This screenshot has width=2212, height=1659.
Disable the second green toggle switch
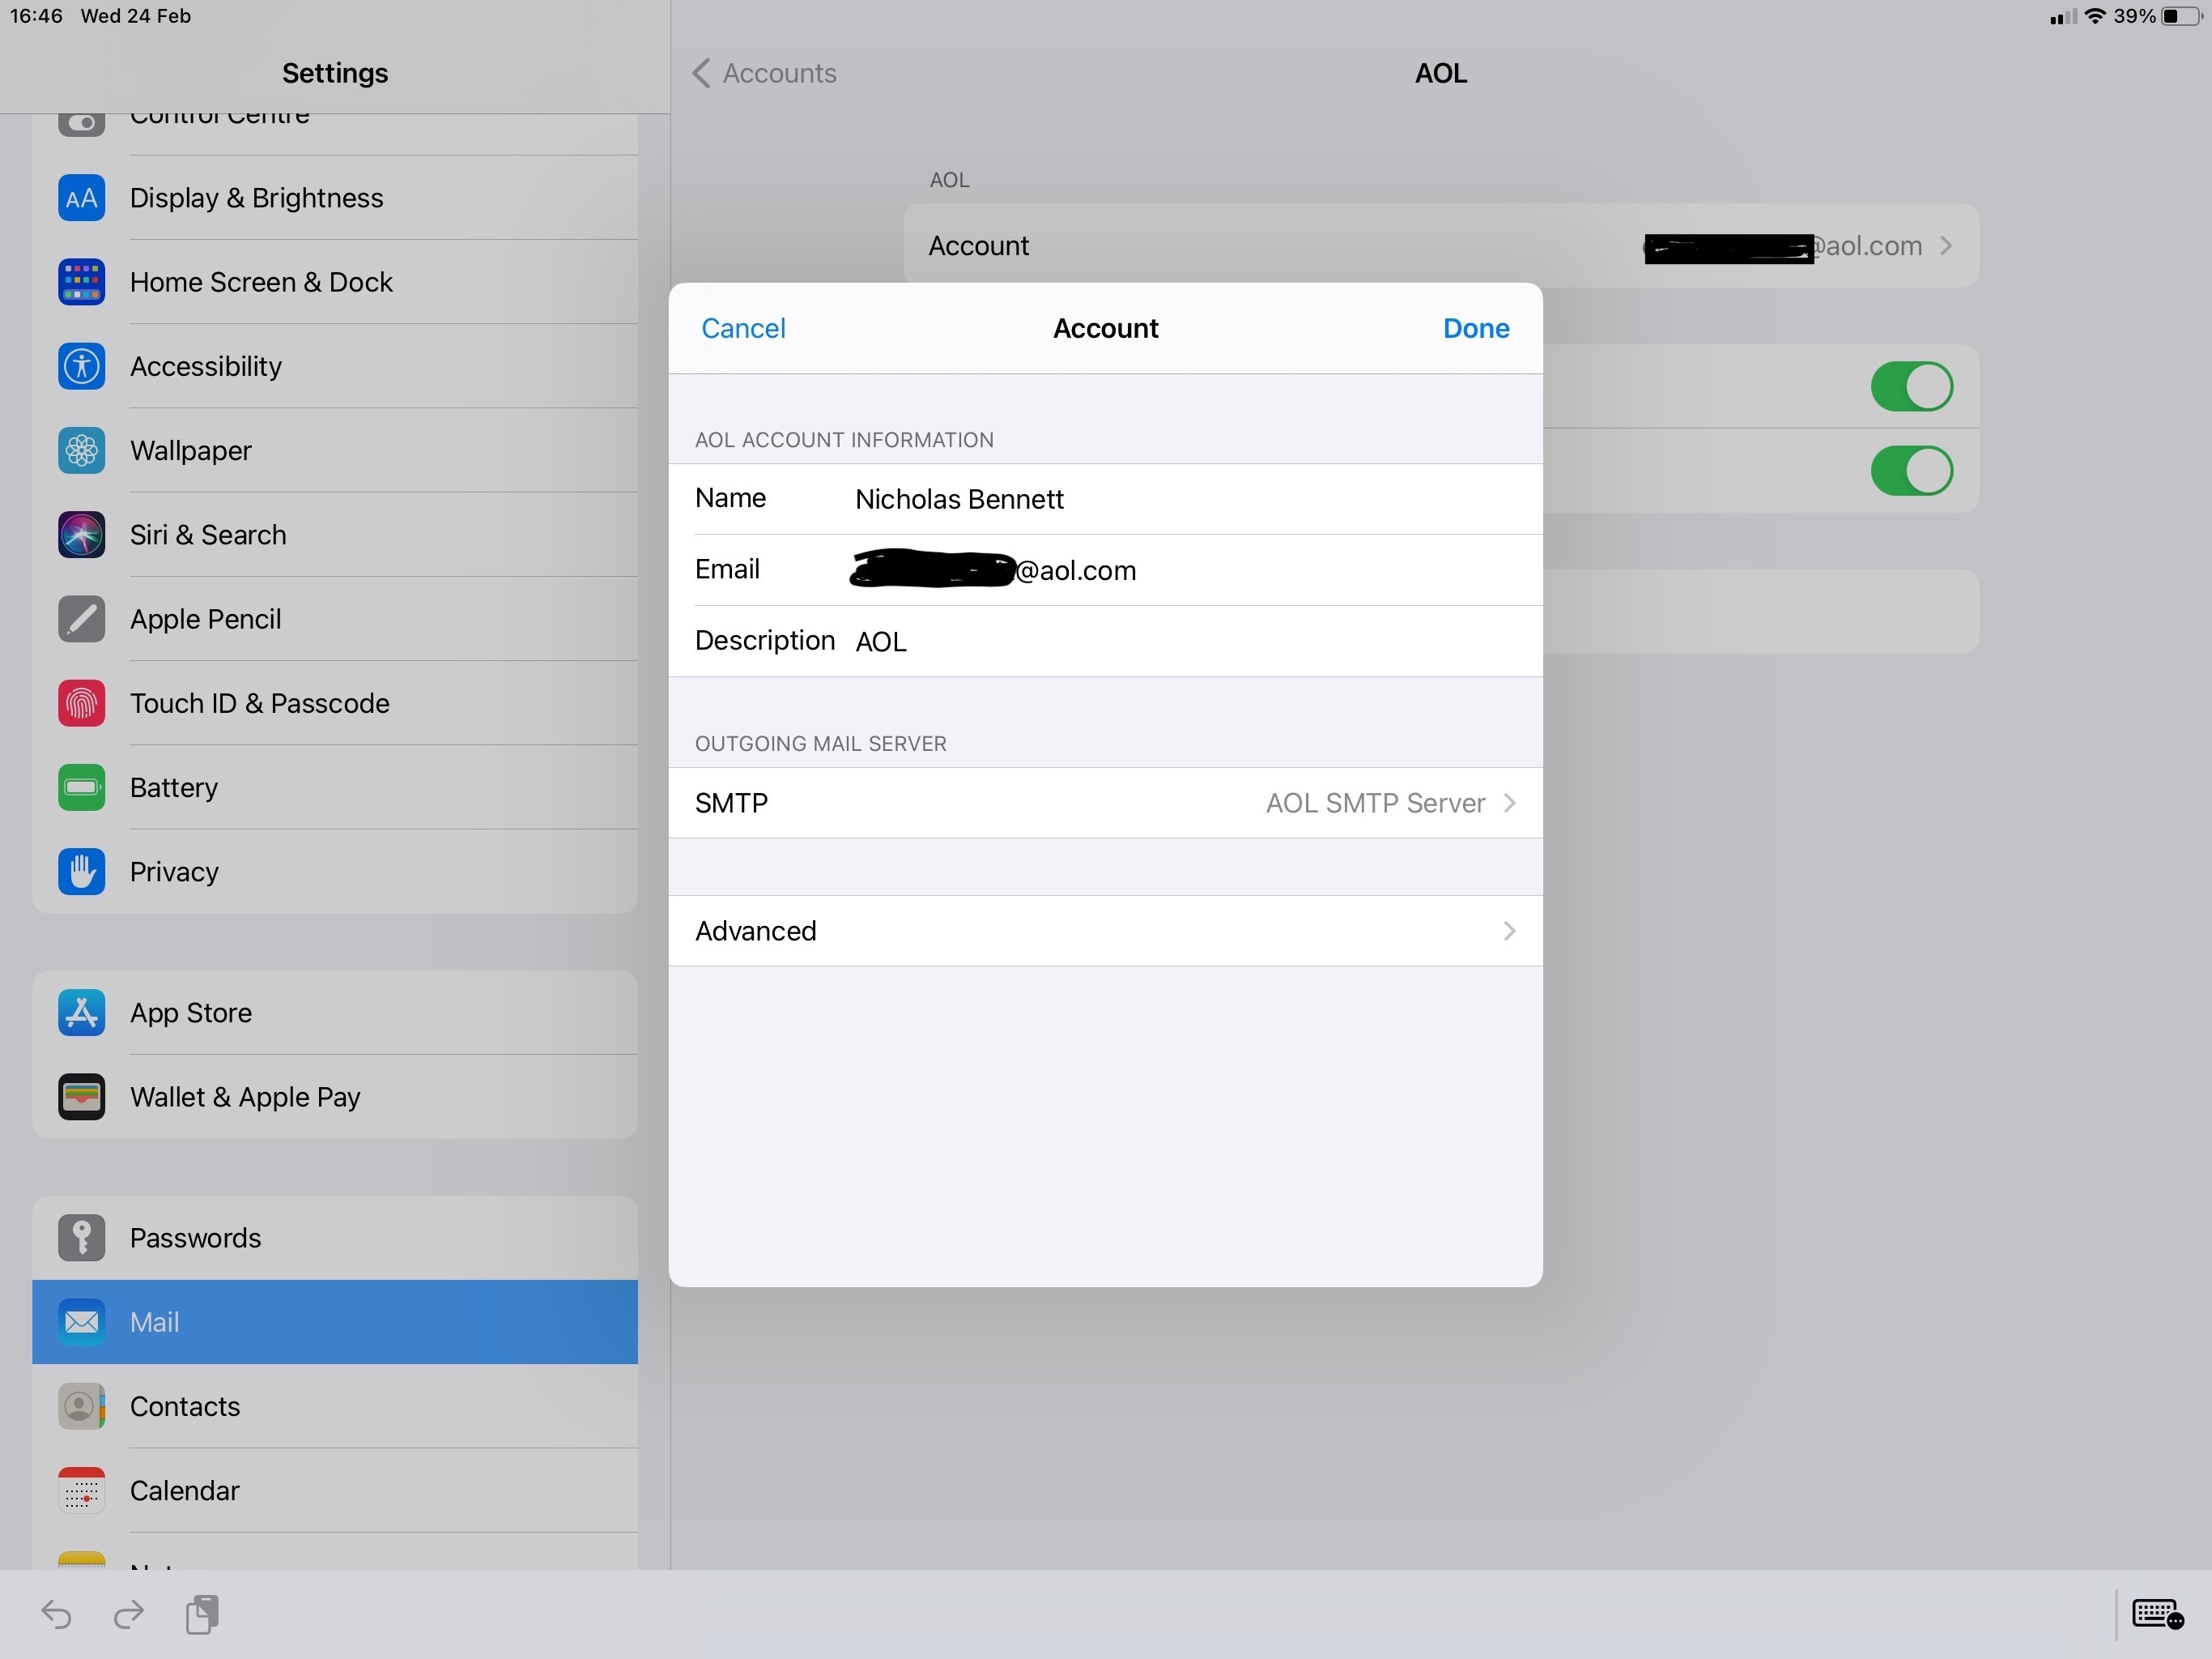pos(1910,471)
